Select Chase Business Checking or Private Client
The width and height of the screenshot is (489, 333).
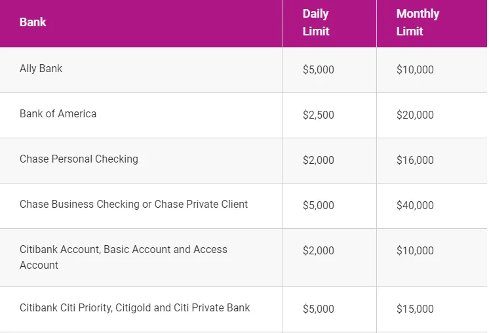tap(134, 205)
